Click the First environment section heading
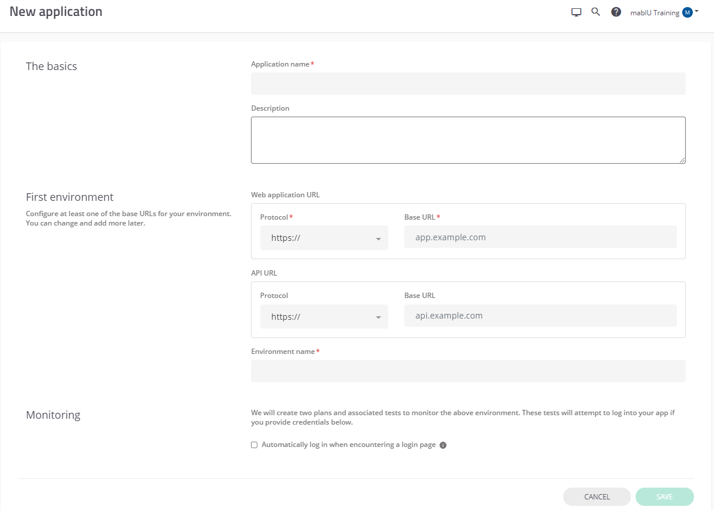The width and height of the screenshot is (714, 510). [70, 197]
